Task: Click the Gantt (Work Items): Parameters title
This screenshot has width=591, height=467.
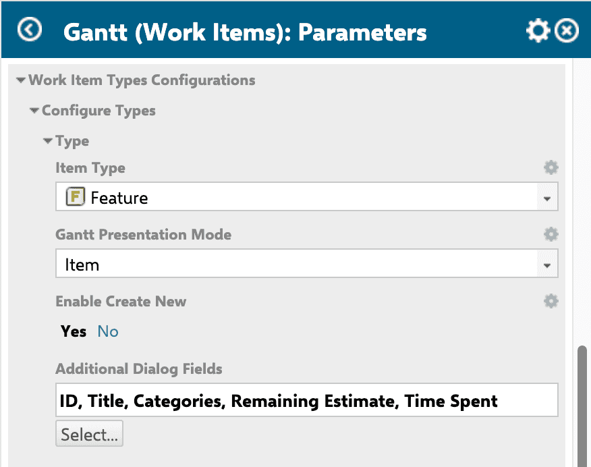Action: point(245,32)
